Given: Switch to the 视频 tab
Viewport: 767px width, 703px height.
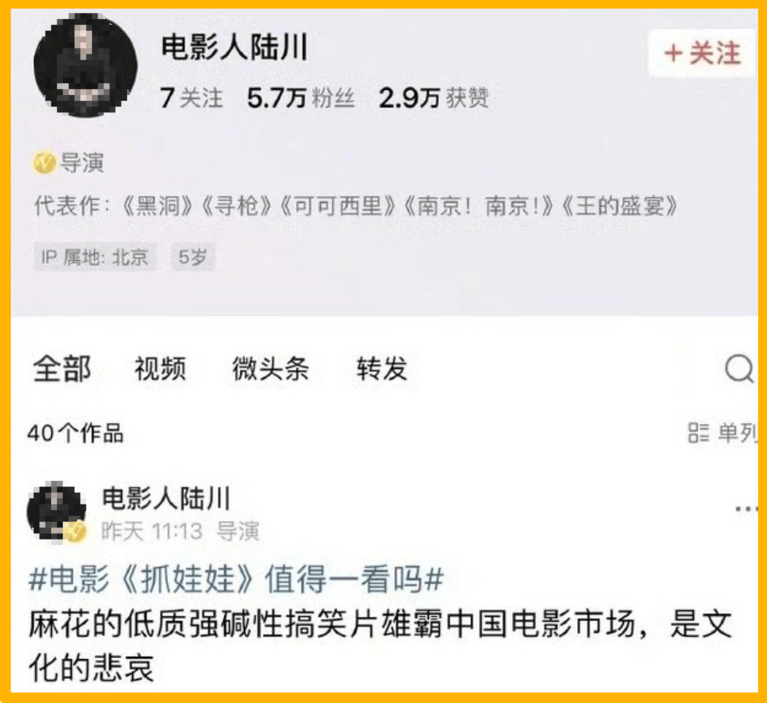Looking at the screenshot, I should [x=160, y=369].
